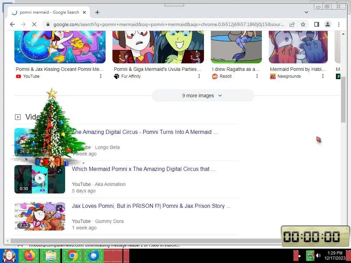Open the Chrome profile avatar
This screenshot has height=263, width=351.
coord(327,24)
